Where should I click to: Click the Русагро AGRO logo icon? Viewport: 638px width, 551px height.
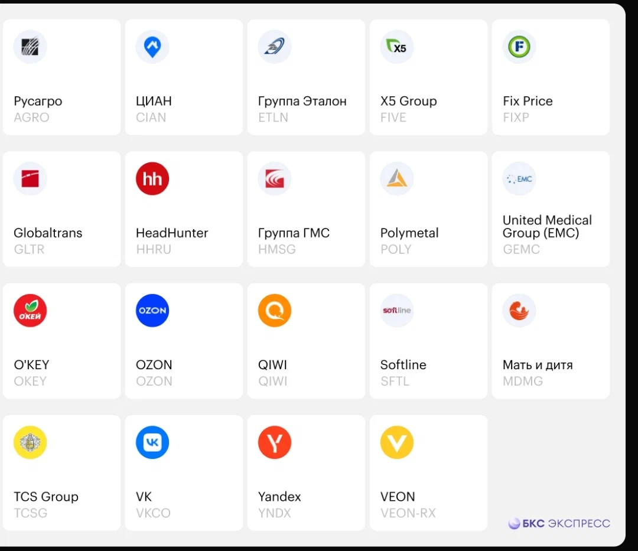pos(30,46)
